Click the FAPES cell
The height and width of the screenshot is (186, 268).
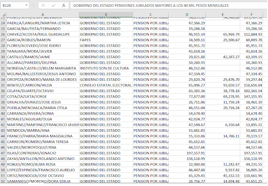tap(106, 40)
